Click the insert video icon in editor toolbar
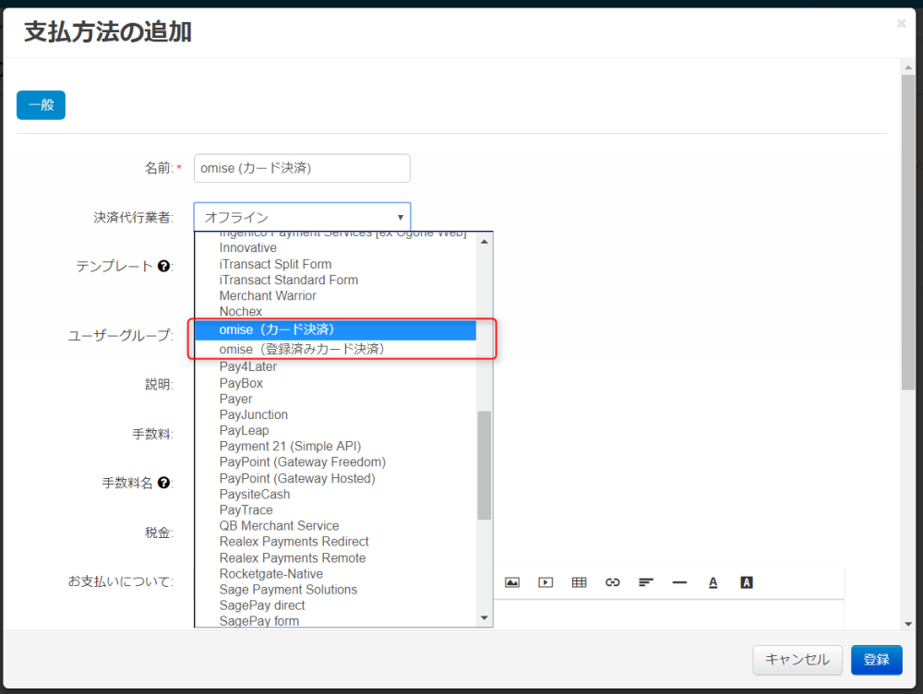The width and height of the screenshot is (923, 694). point(545,582)
